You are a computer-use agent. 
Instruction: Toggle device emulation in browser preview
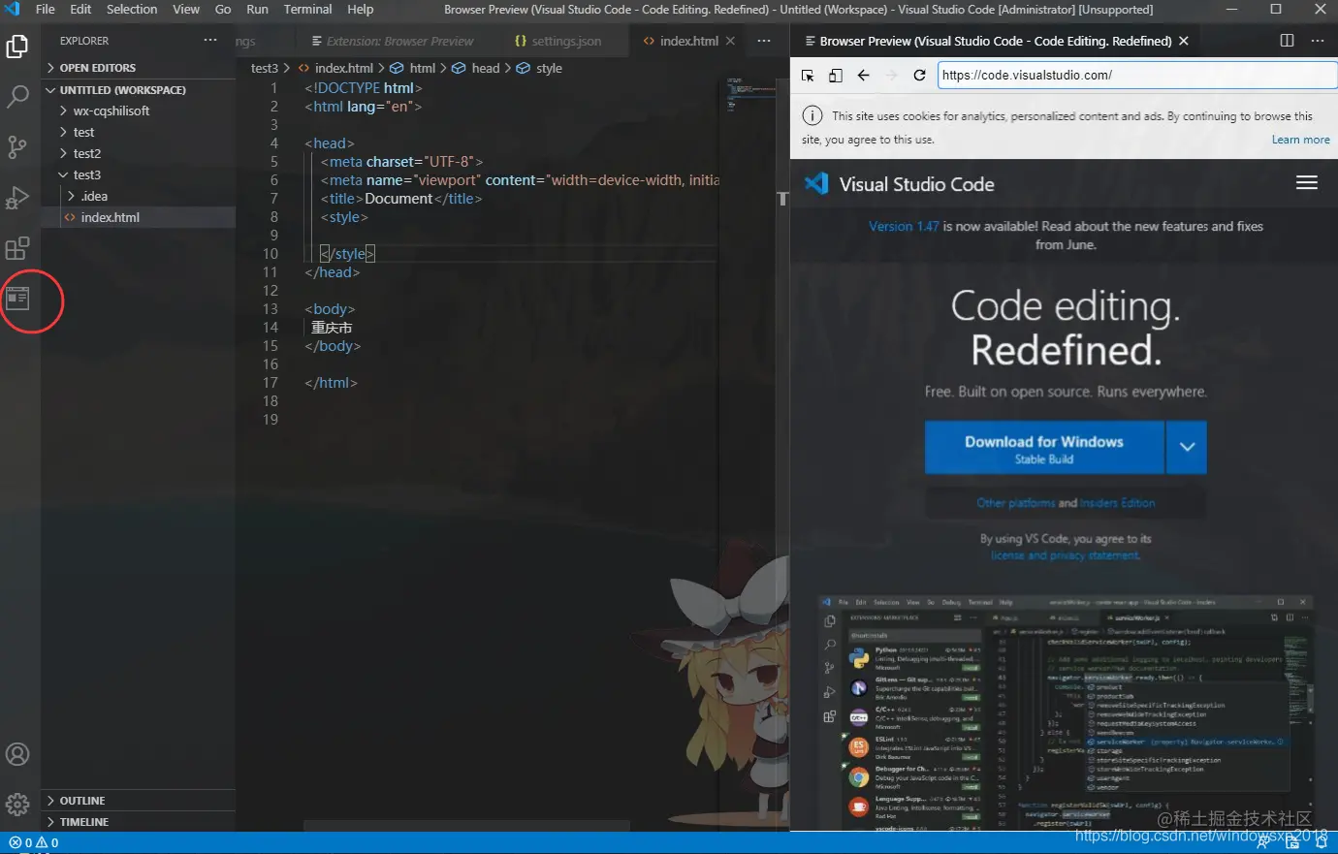click(x=835, y=75)
